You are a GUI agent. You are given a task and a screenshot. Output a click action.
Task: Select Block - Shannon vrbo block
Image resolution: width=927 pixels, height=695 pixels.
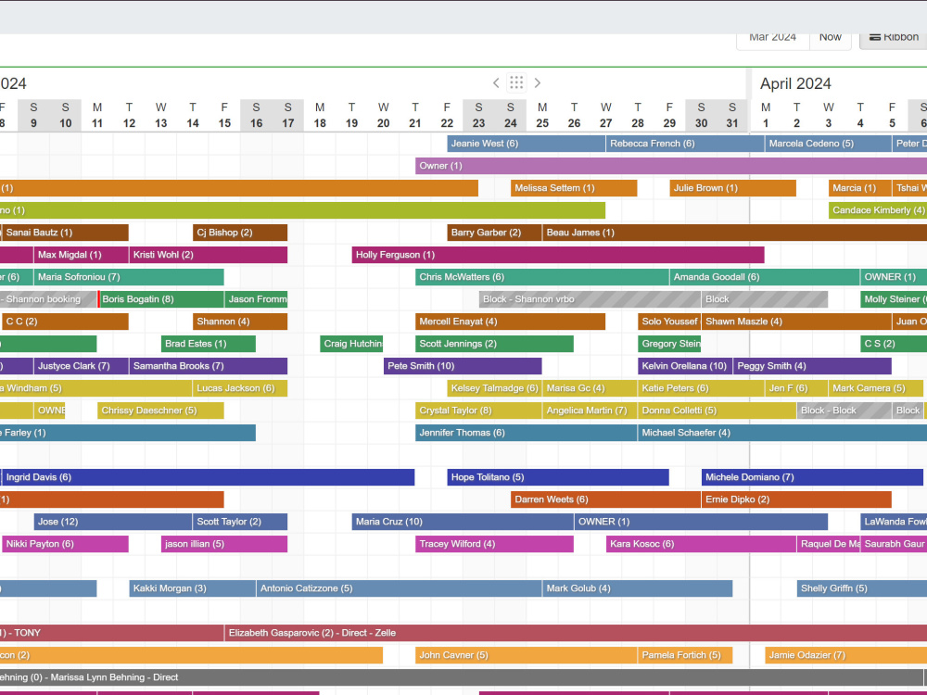point(590,299)
